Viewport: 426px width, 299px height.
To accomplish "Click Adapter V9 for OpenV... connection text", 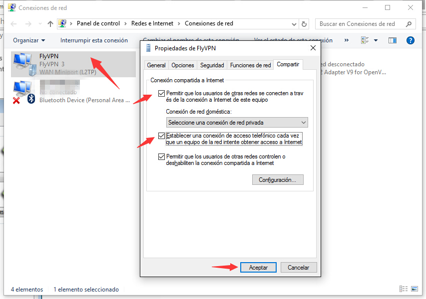I will click(x=353, y=72).
